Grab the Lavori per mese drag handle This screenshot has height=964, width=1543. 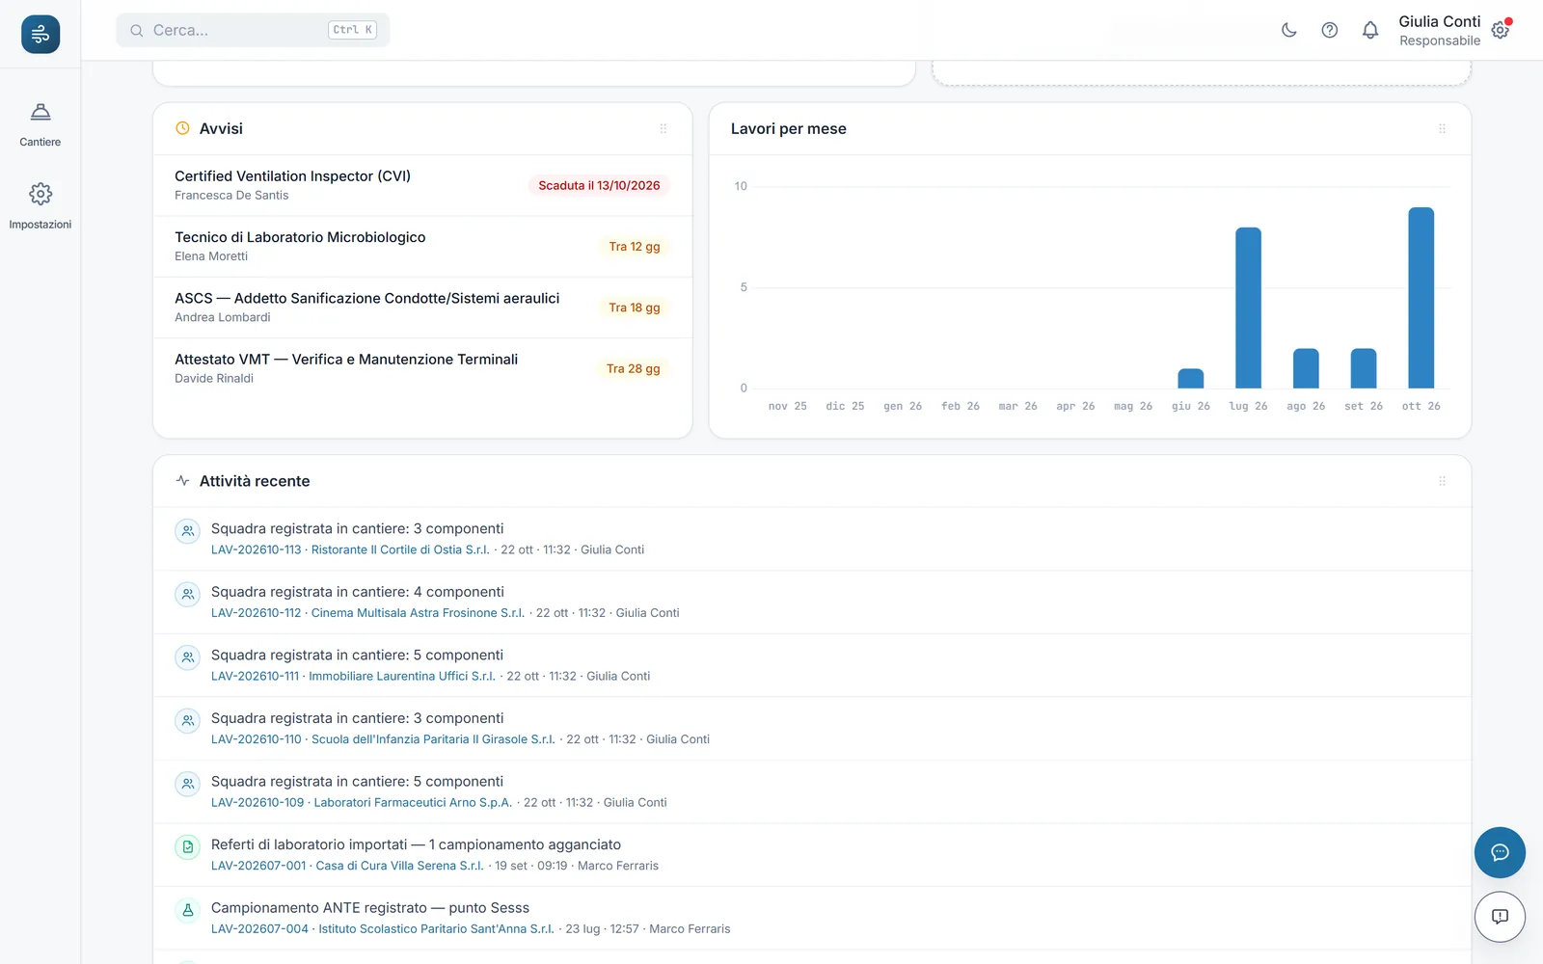(1443, 128)
